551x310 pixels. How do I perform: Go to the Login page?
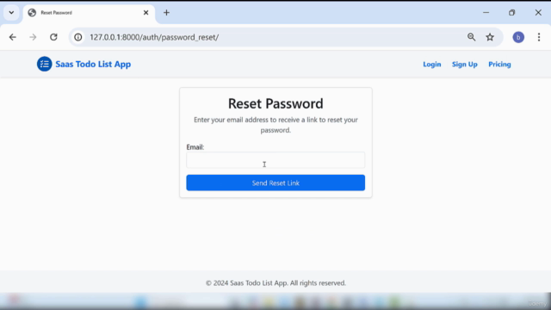point(432,65)
